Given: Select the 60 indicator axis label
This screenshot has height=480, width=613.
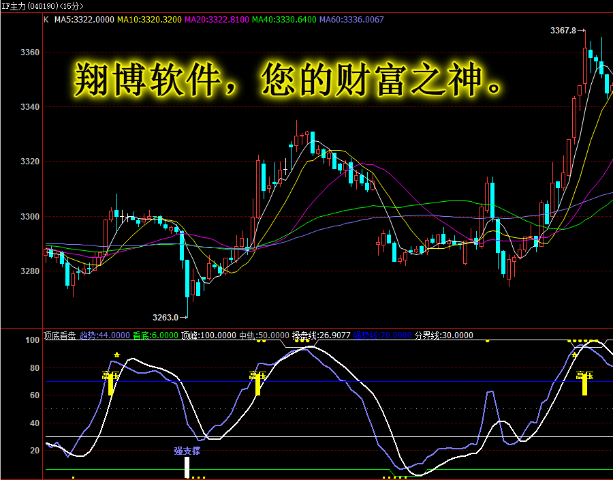Looking at the screenshot, I should point(35,395).
